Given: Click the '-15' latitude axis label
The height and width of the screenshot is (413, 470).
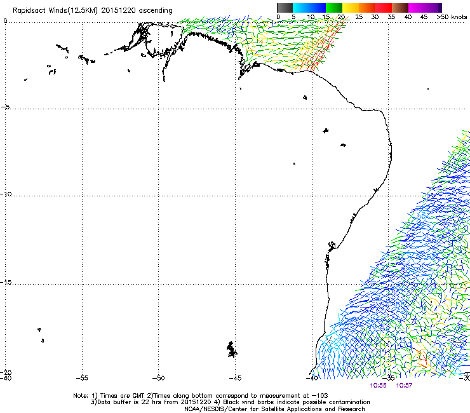Looking at the screenshot, I should 6,282.
